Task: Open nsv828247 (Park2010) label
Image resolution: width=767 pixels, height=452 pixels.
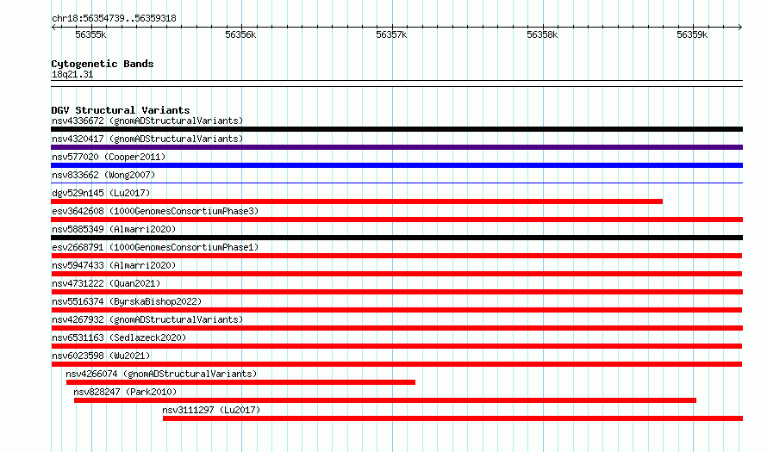Action: [x=125, y=392]
